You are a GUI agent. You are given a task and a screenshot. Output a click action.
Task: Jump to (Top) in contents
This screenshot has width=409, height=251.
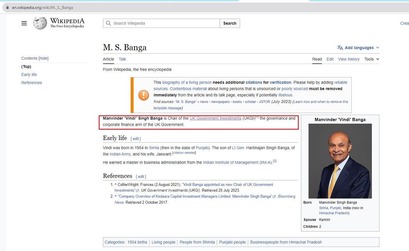pos(26,67)
